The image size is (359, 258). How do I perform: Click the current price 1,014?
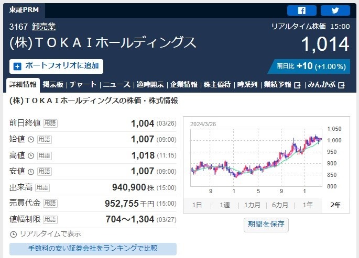pyautogui.click(x=325, y=44)
